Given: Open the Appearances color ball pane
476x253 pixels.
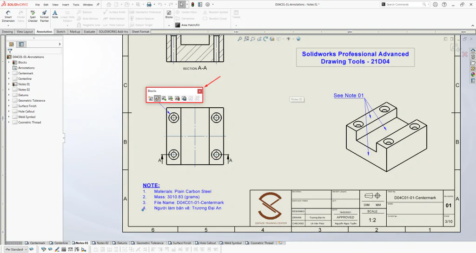Looking at the screenshot, I should coord(473,75).
